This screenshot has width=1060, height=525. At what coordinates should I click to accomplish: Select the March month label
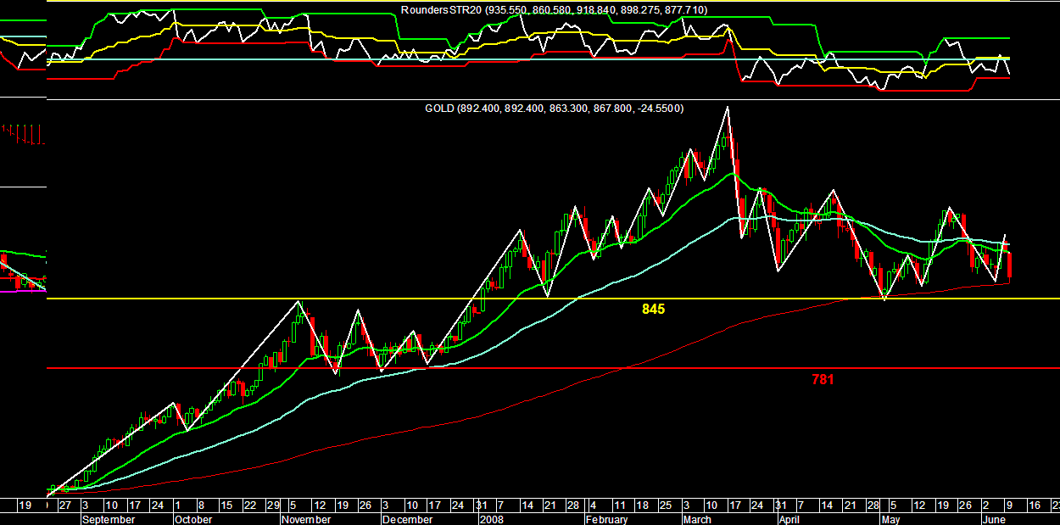[x=698, y=519]
